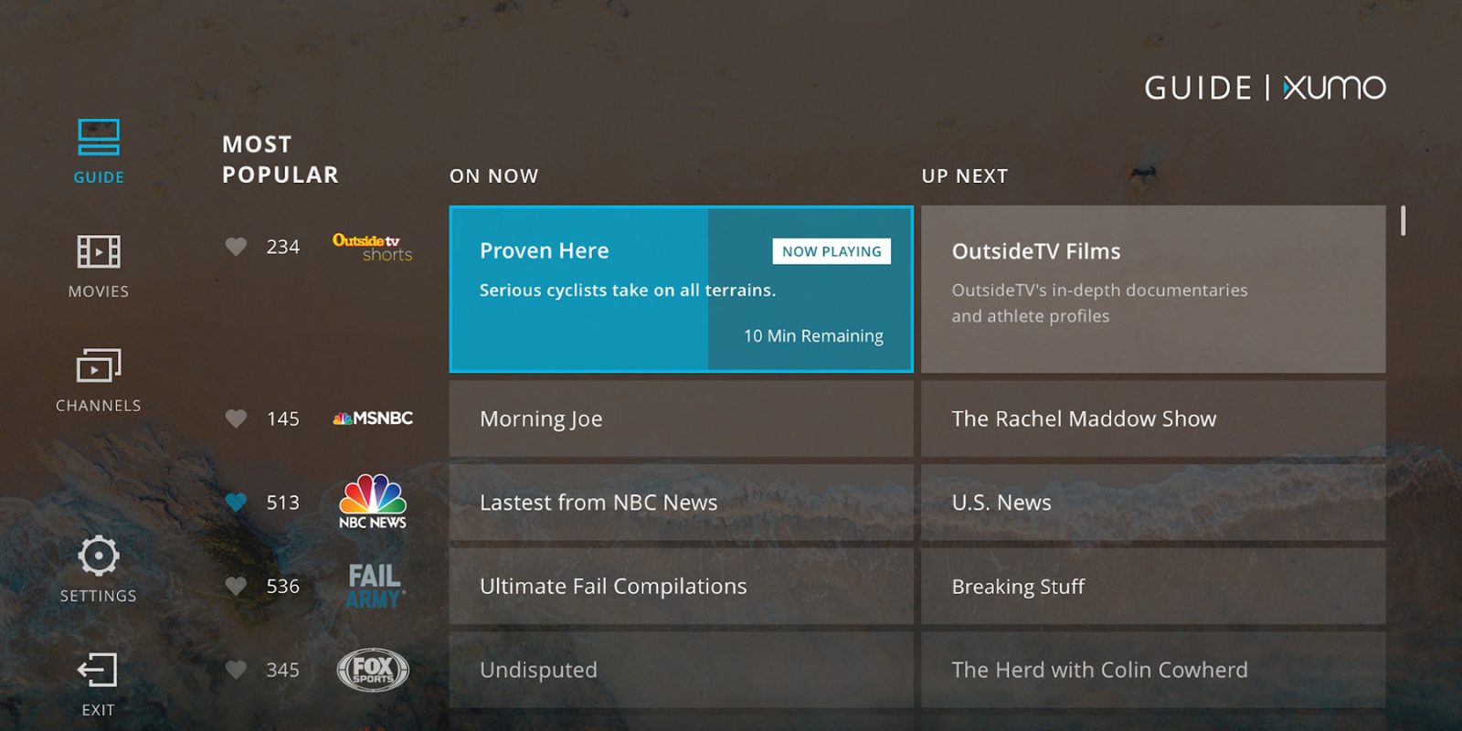The image size is (1462, 731).
Task: Open U.S. News up next
Action: point(1153,502)
